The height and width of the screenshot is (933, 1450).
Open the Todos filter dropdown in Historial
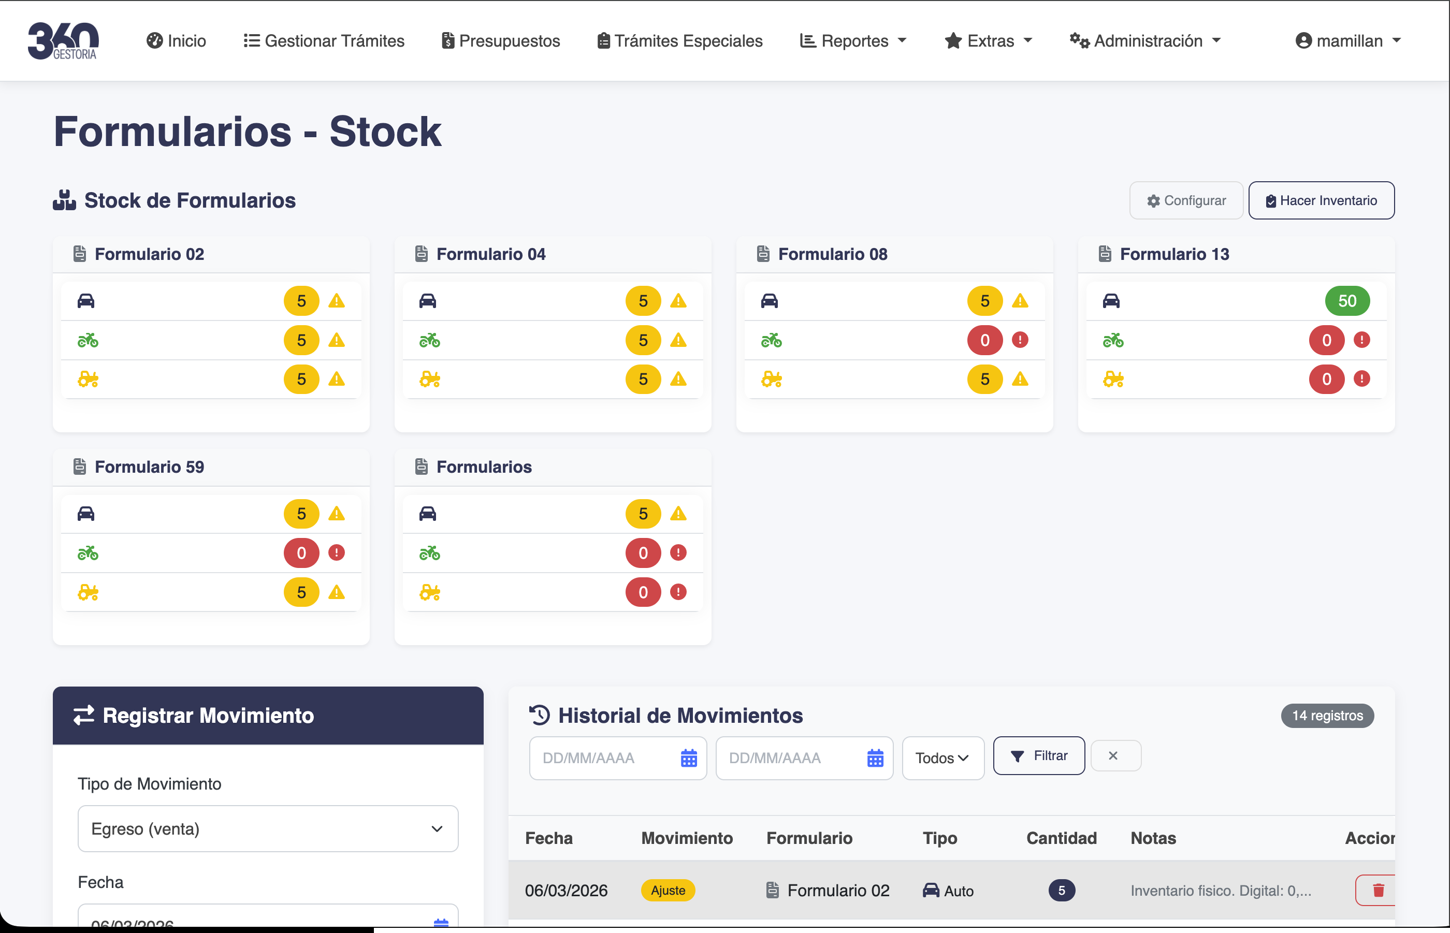coord(942,757)
